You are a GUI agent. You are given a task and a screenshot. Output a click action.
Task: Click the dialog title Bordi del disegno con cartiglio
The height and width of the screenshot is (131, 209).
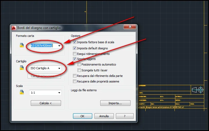pyautogui.click(x=39, y=28)
